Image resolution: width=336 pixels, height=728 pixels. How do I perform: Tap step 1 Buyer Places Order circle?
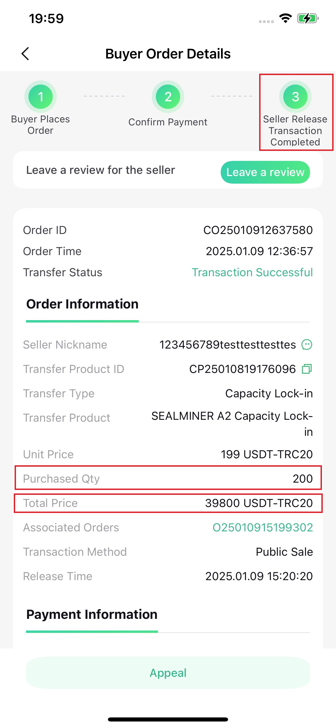40,97
